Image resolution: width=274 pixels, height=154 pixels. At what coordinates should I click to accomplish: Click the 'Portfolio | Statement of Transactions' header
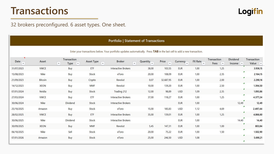136,41
